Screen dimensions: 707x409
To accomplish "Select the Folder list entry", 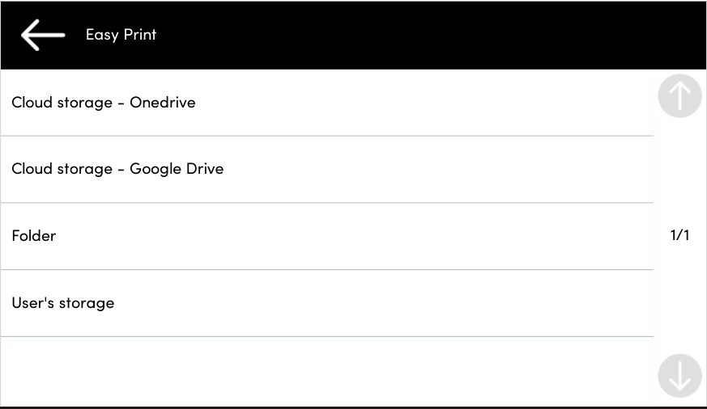I will [x=34, y=236].
